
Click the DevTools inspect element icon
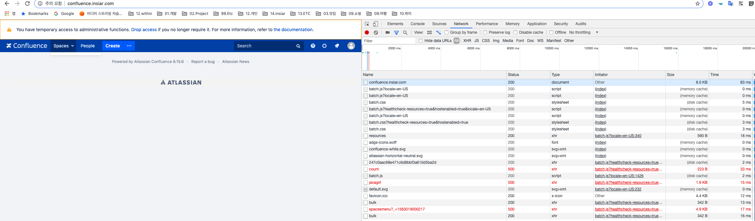[x=367, y=24]
